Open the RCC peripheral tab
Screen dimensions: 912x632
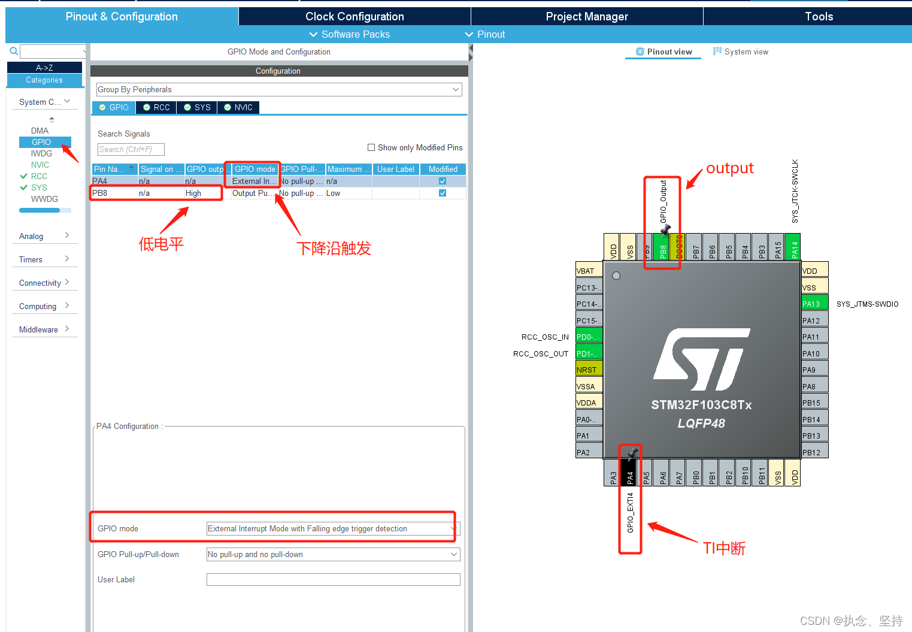tap(156, 107)
